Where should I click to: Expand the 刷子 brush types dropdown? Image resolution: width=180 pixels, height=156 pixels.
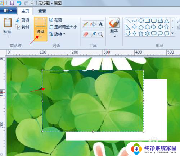click(x=114, y=37)
